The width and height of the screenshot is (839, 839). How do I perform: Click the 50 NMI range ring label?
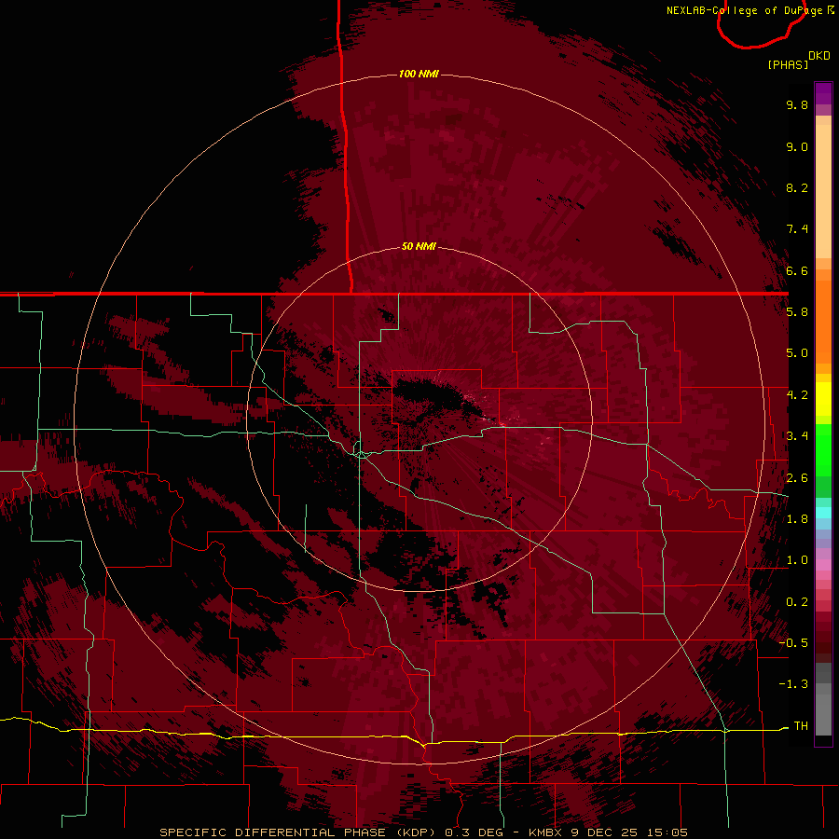[419, 246]
